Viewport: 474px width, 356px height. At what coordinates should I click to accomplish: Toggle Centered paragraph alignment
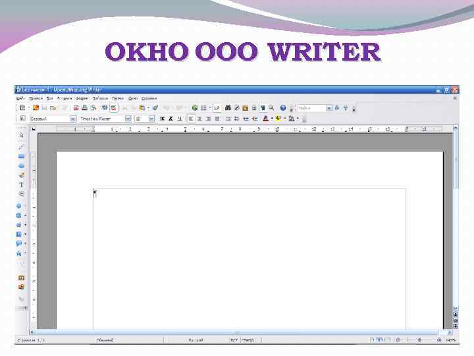(199, 119)
